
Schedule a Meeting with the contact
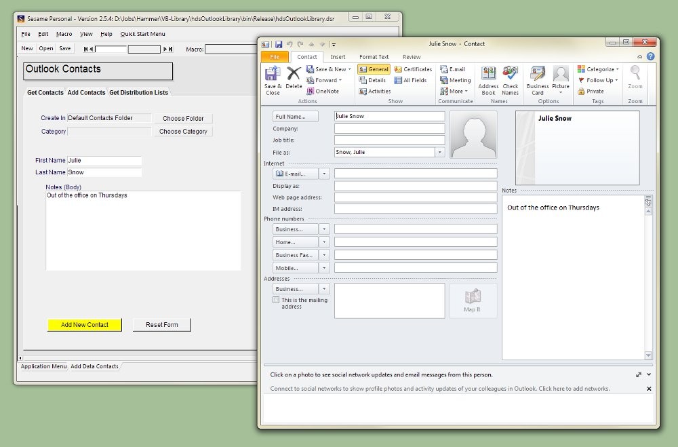pyautogui.click(x=456, y=80)
